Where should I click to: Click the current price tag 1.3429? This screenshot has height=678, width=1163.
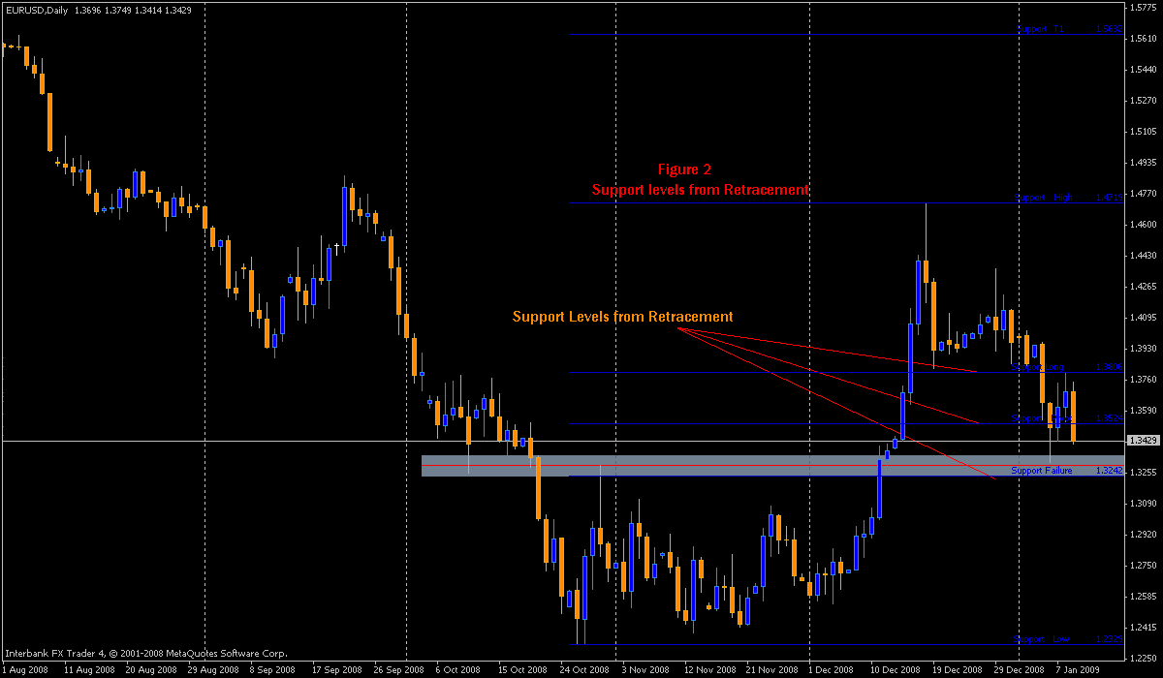[1145, 441]
